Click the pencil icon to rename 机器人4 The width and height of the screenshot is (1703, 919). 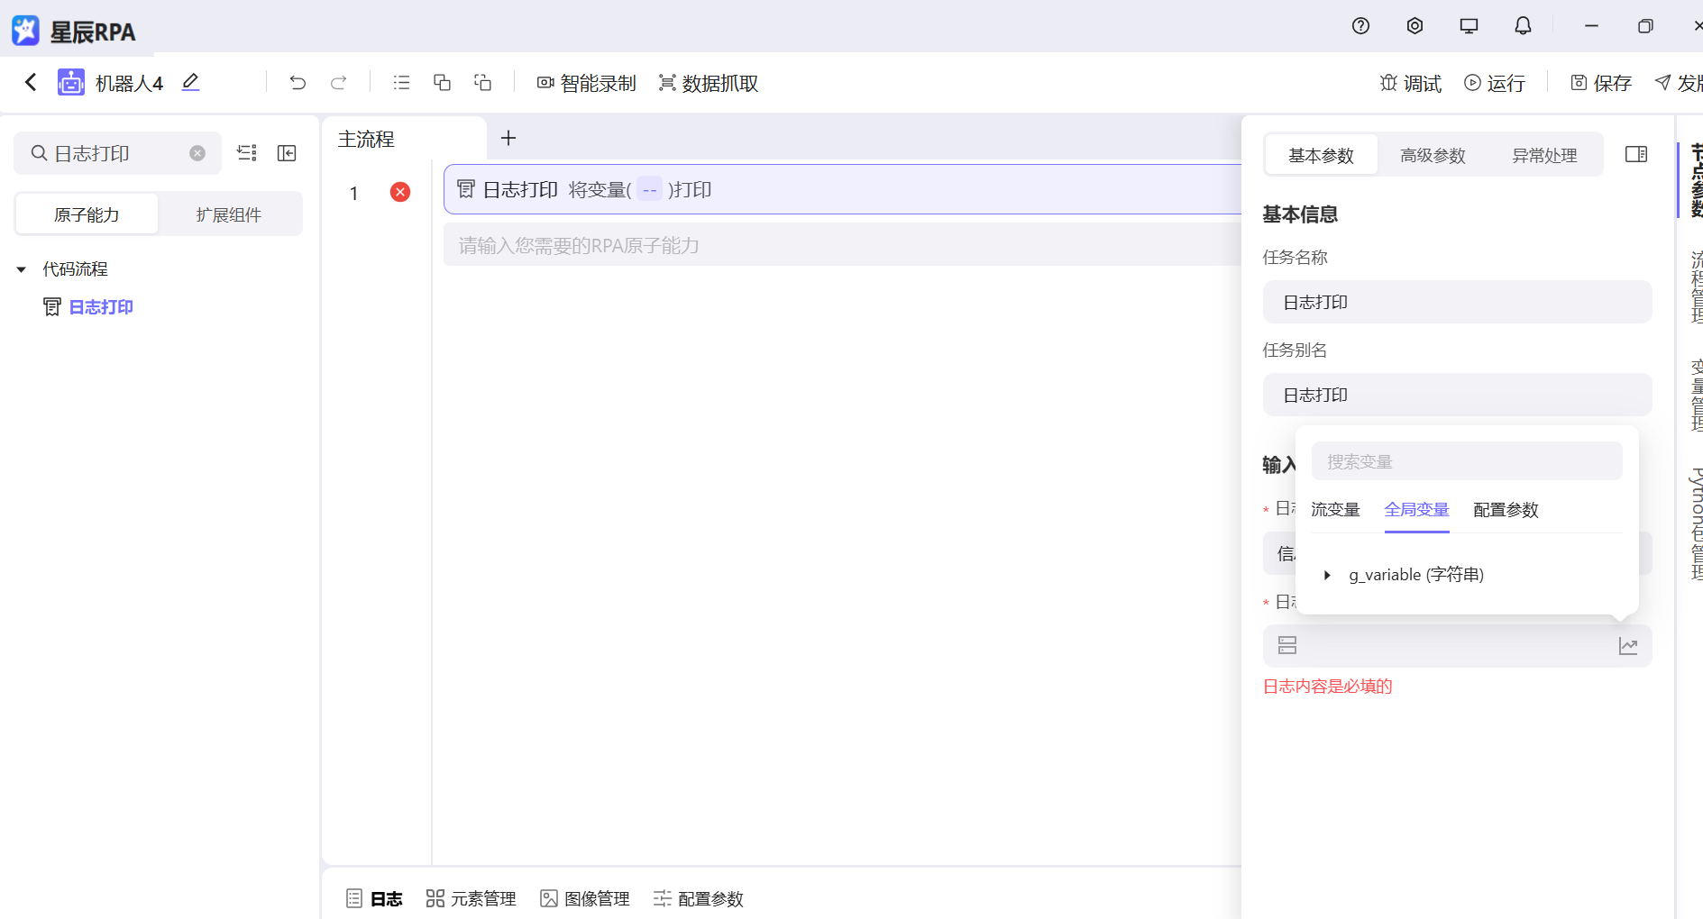pyautogui.click(x=190, y=82)
